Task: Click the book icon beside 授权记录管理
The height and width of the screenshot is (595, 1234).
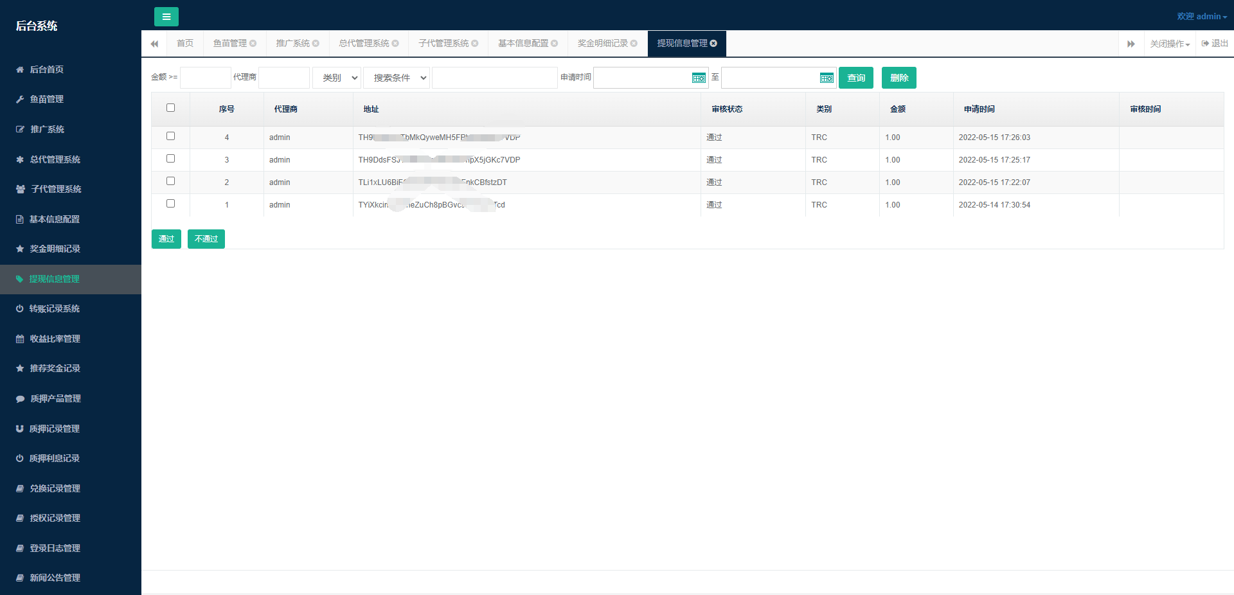Action: [20, 518]
